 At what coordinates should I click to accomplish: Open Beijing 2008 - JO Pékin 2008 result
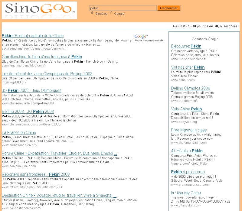28,111
